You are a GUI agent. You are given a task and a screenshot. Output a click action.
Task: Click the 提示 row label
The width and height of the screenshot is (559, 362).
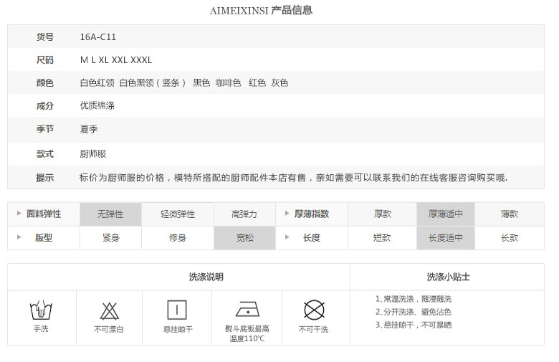(45, 178)
